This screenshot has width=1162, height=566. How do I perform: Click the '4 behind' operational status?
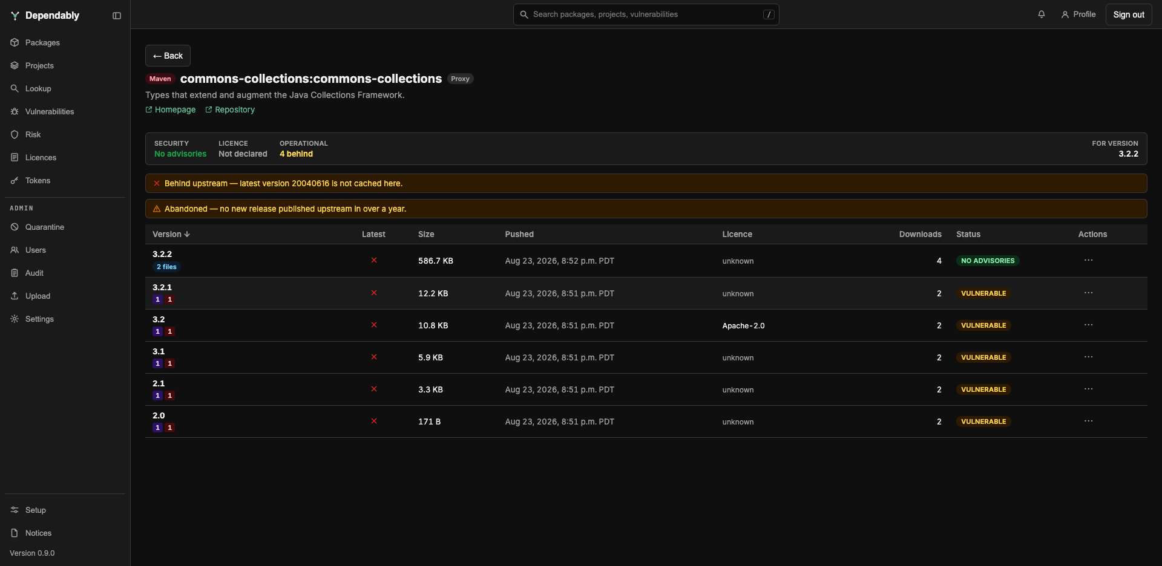296,154
